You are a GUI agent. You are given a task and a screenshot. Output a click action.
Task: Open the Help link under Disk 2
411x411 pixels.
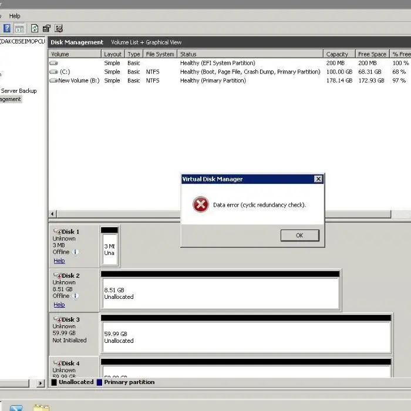(59, 305)
